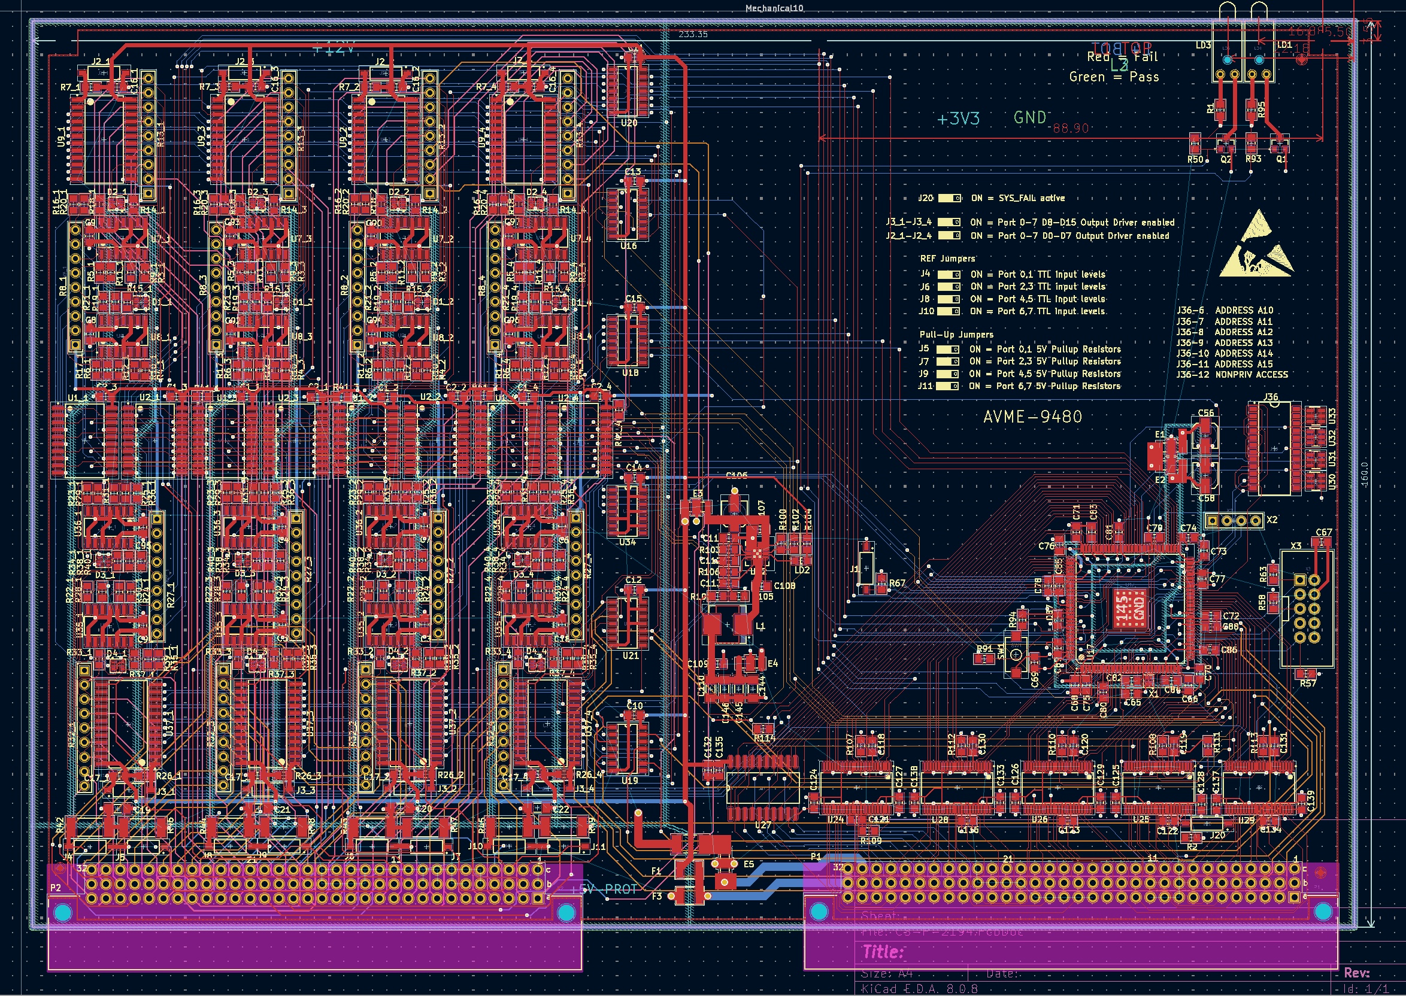1406x996 pixels.
Task: Select the +5V_PROT net label
Action: (x=604, y=889)
